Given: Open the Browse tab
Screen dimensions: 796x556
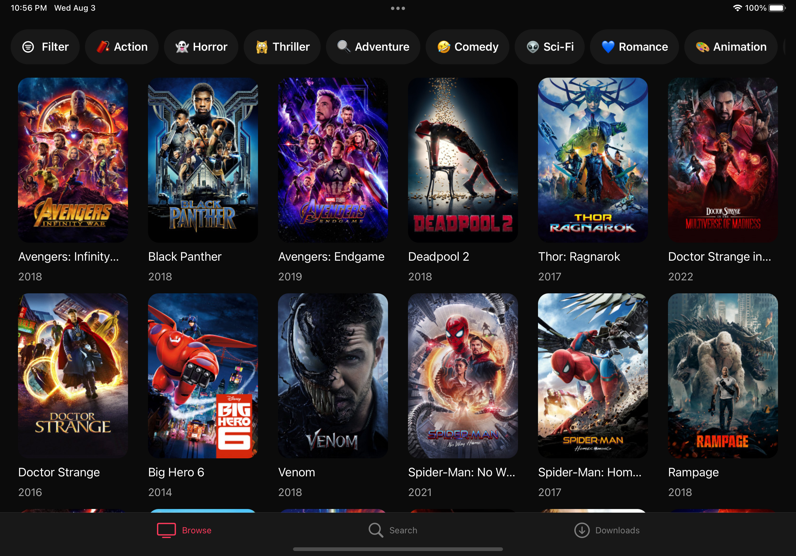Looking at the screenshot, I should (184, 530).
